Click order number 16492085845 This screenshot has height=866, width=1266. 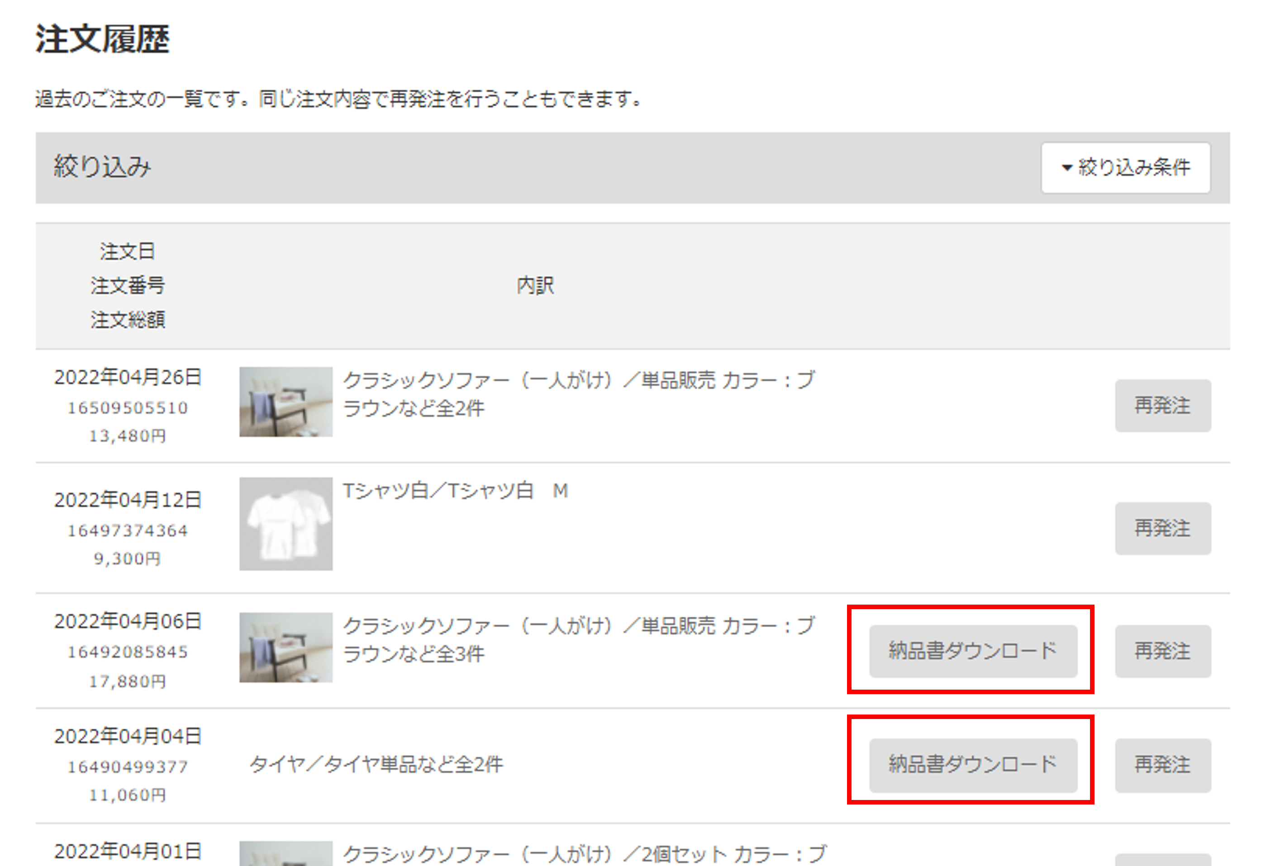[128, 652]
